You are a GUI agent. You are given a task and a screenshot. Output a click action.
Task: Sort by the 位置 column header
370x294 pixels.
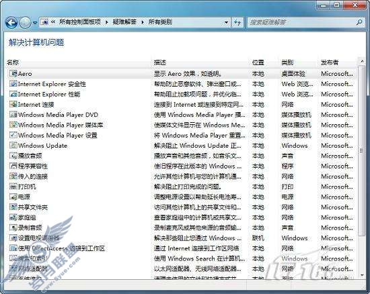click(258, 62)
